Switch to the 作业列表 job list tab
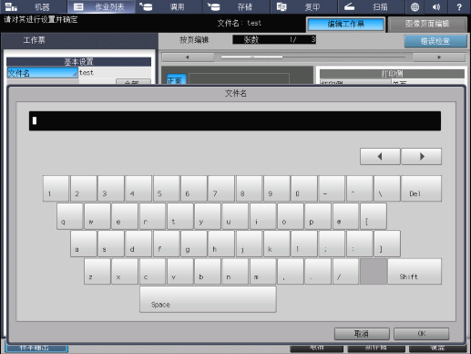The height and width of the screenshot is (354, 471). [x=101, y=6]
